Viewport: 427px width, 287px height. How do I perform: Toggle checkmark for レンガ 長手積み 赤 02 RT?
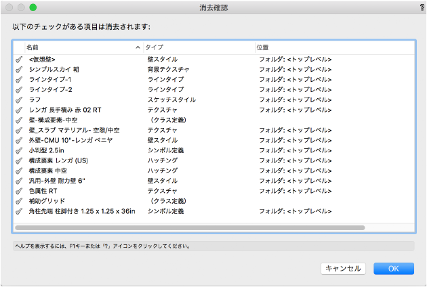point(18,110)
